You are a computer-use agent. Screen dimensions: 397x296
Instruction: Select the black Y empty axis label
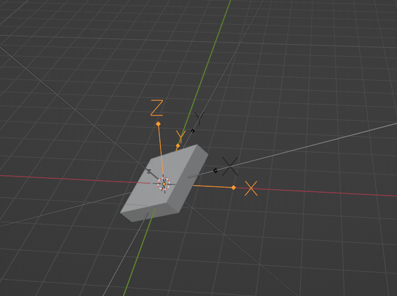(x=199, y=118)
